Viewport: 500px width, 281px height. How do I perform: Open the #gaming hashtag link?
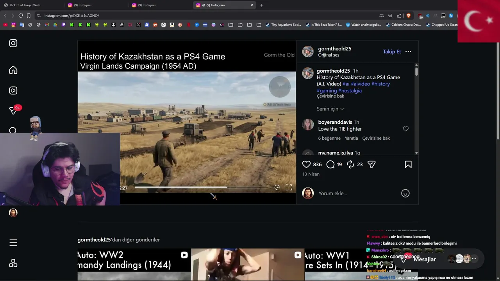[327, 91]
